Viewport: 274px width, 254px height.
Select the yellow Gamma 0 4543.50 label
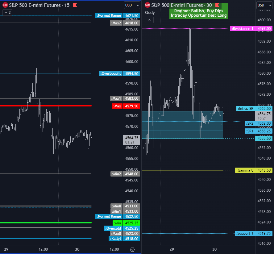pyautogui.click(x=254, y=170)
